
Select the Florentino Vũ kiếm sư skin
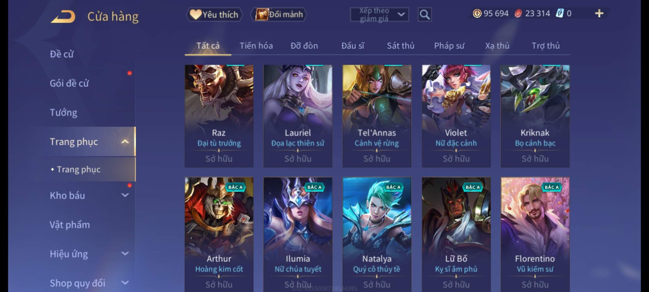click(x=535, y=234)
